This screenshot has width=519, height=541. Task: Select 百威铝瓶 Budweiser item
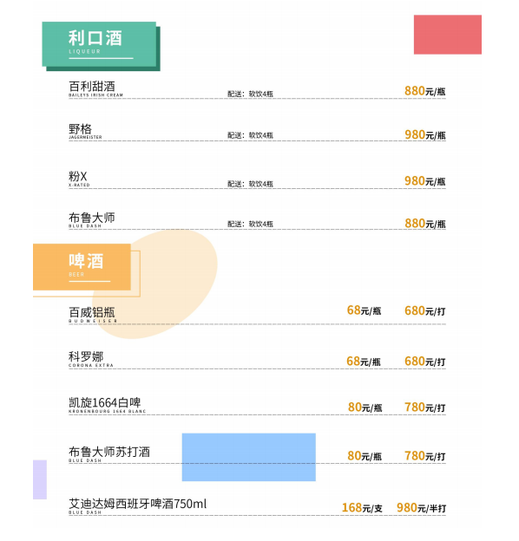(x=93, y=315)
